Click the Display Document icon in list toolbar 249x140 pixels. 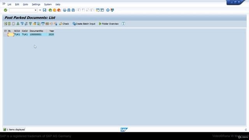click(x=14, y=24)
